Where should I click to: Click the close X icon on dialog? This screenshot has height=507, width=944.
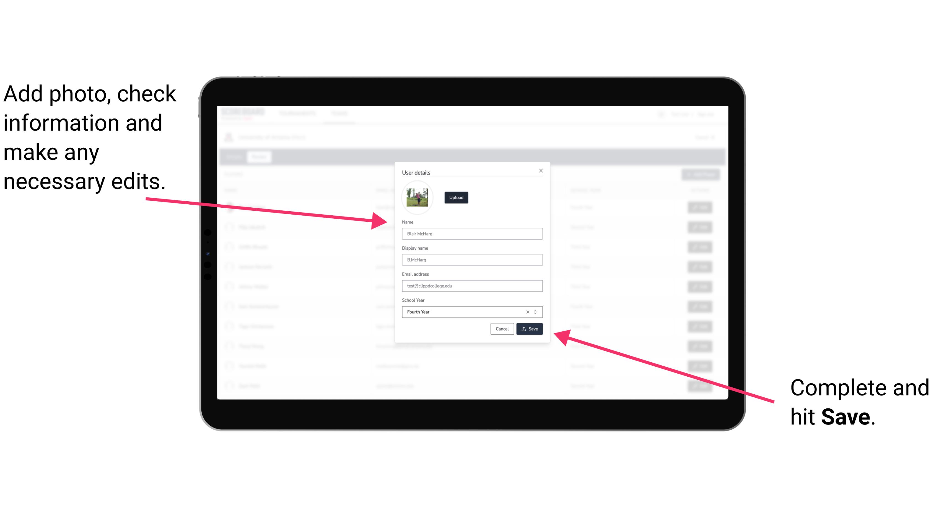tap(541, 170)
